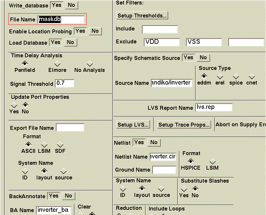Image resolution: width=266 pixels, height=215 pixels.
Task: Focus the LVS Report Name field
Action: tap(214, 107)
